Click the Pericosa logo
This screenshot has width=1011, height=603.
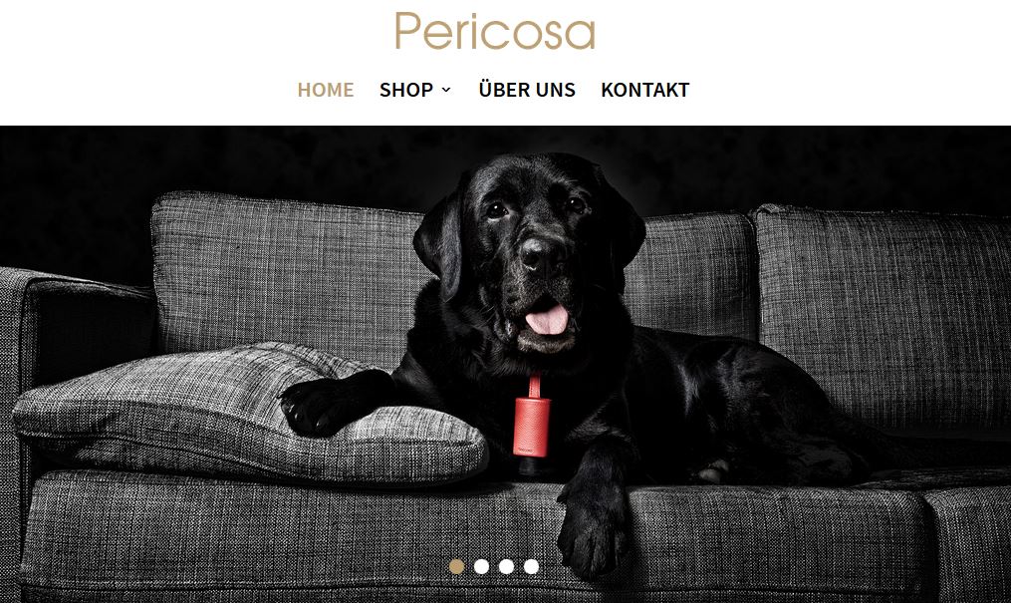coord(494,31)
